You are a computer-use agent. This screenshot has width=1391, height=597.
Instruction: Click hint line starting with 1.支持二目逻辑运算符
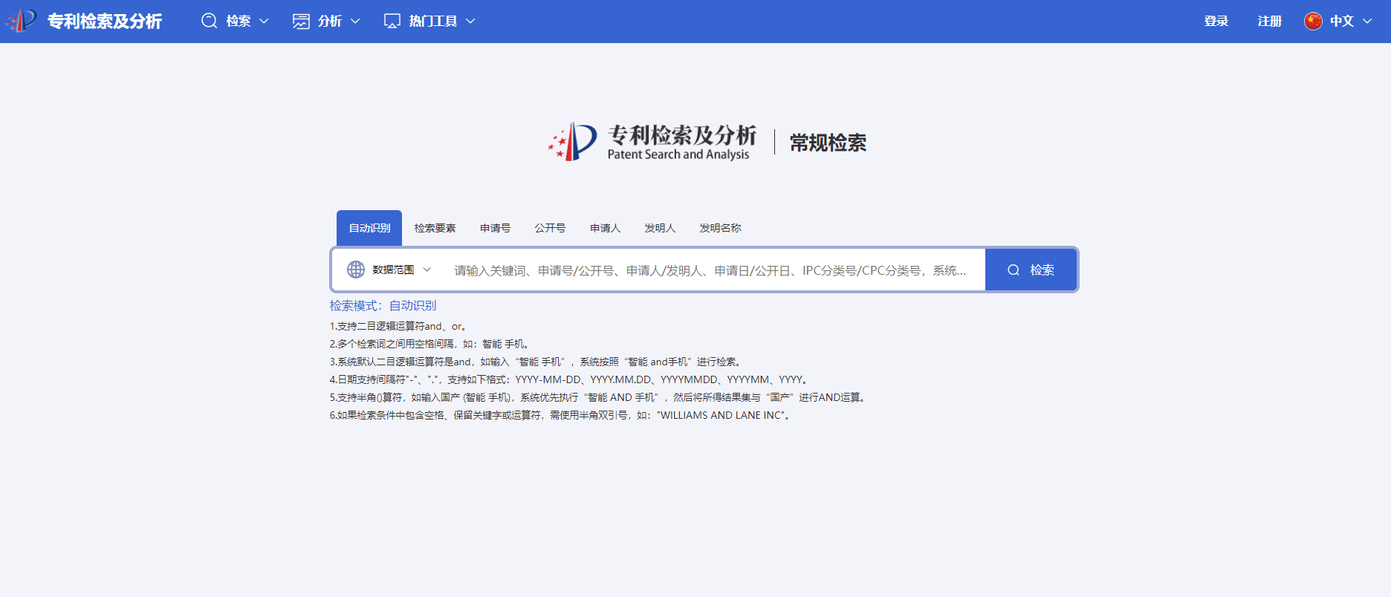point(398,326)
